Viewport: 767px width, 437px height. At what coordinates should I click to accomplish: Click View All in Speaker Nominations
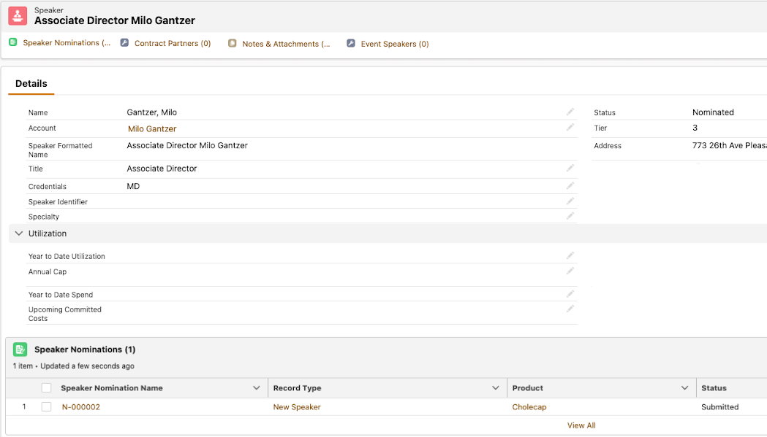(x=581, y=425)
